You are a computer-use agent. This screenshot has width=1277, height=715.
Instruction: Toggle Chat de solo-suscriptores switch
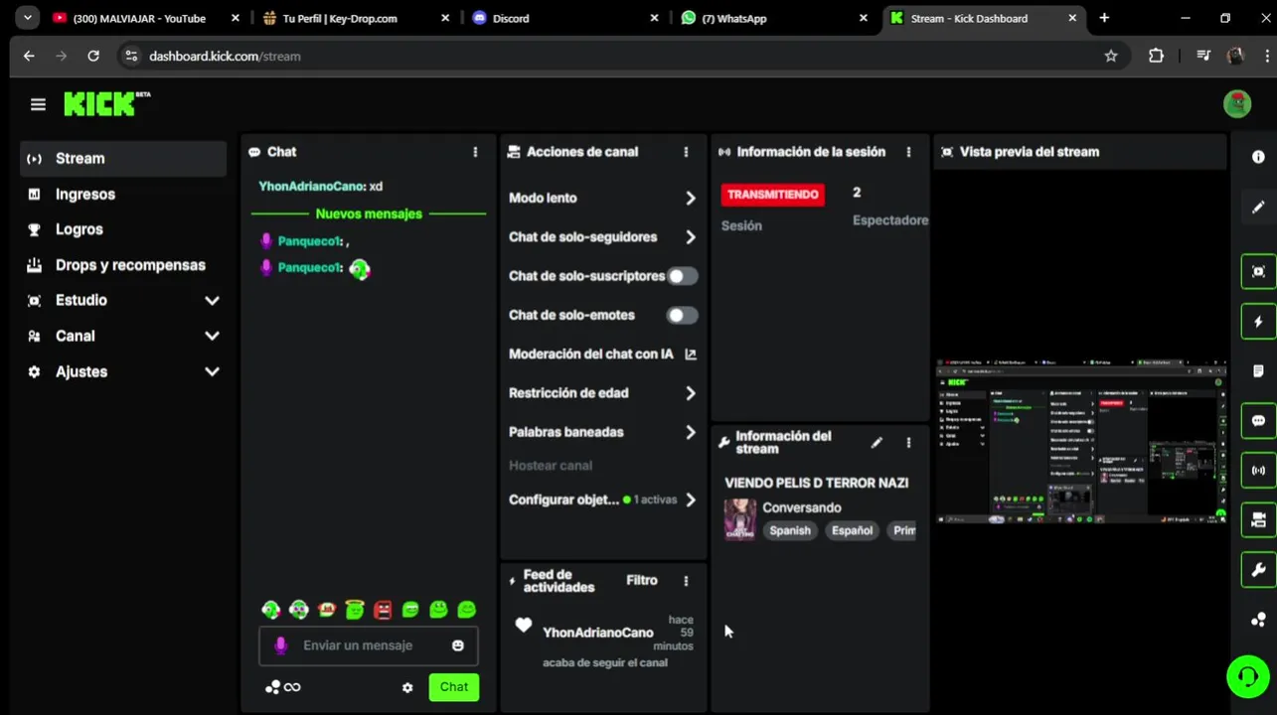click(682, 276)
